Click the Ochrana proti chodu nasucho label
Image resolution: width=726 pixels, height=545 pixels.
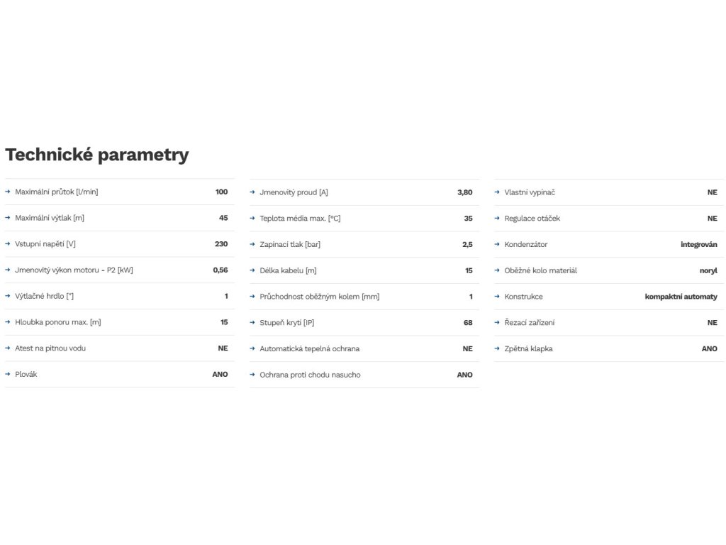pos(310,375)
